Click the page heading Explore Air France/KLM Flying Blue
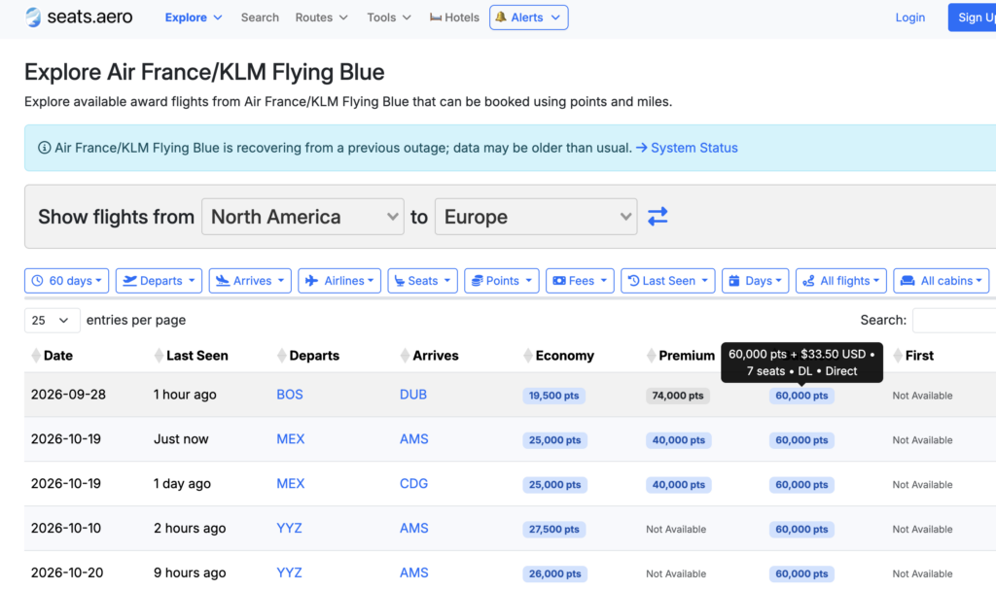 coord(204,72)
